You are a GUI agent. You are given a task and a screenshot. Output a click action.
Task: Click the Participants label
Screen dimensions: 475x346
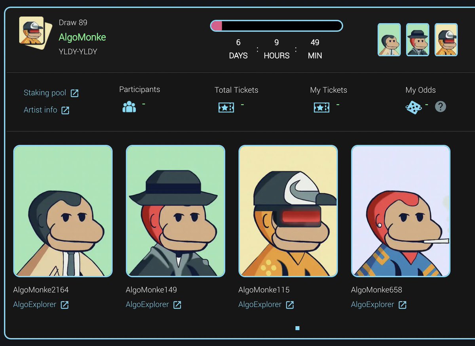pos(140,89)
